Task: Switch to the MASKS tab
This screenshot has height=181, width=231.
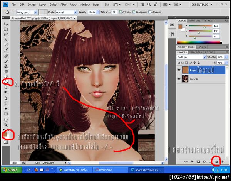Action: tap(201, 47)
